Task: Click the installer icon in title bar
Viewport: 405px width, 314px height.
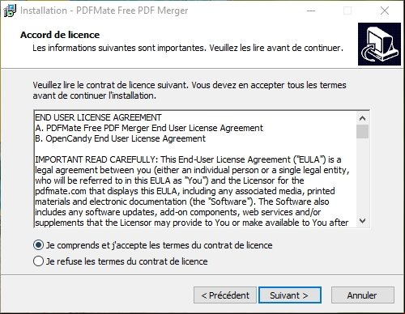Action: pyautogui.click(x=10, y=11)
